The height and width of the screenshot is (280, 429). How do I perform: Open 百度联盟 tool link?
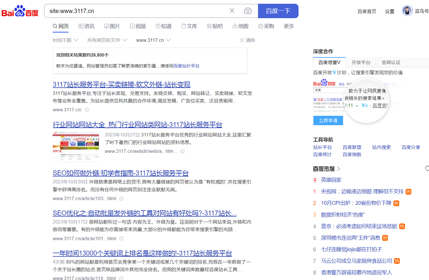click(352, 147)
